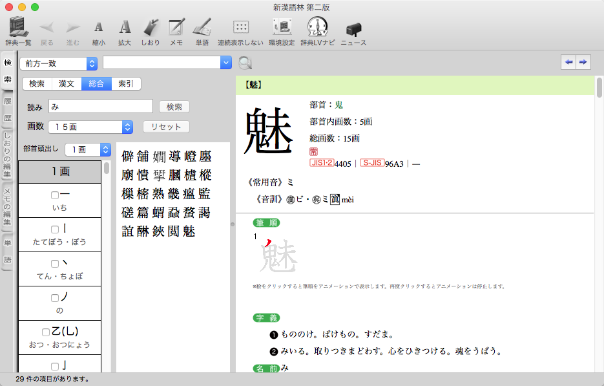604x386 pixels.
Task: Click the magnifying glass search icon
Action: tap(245, 63)
